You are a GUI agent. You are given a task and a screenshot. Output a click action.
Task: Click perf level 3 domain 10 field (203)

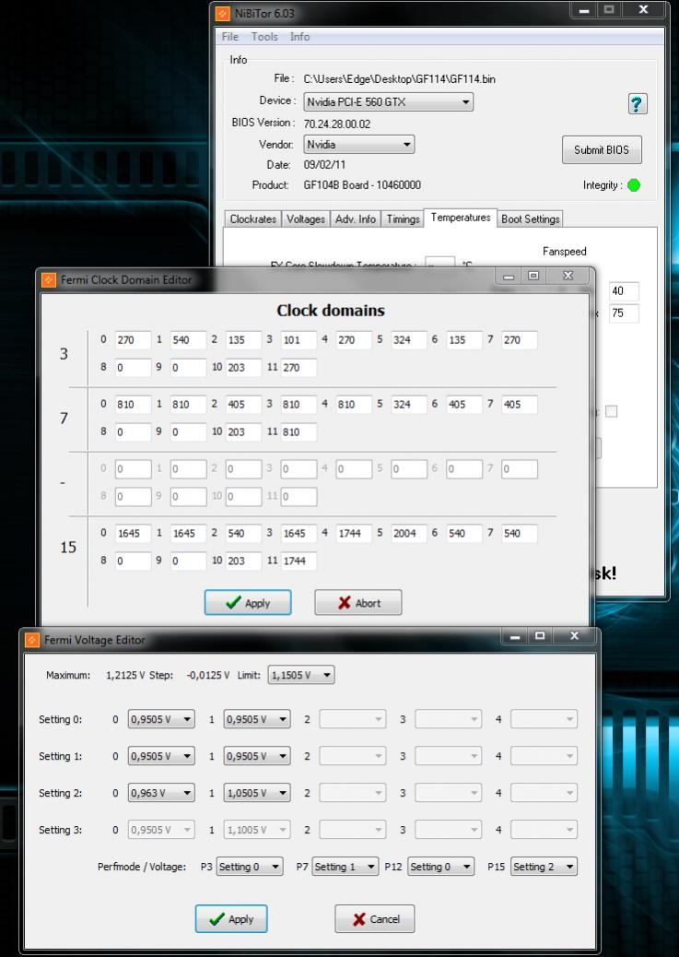(x=243, y=368)
